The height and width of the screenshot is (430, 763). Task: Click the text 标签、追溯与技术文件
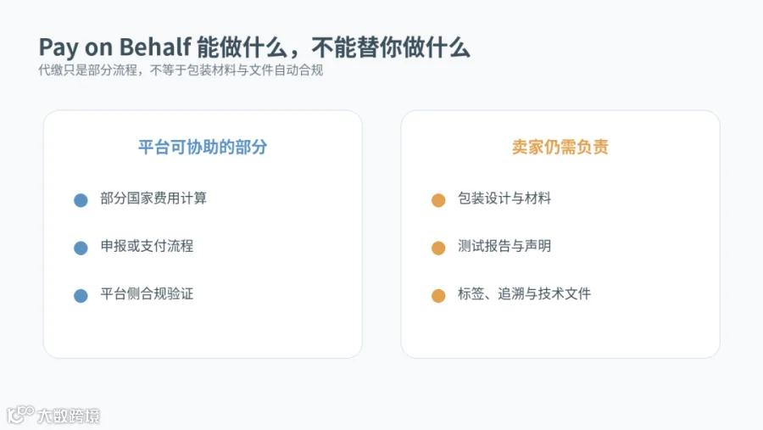[525, 293]
